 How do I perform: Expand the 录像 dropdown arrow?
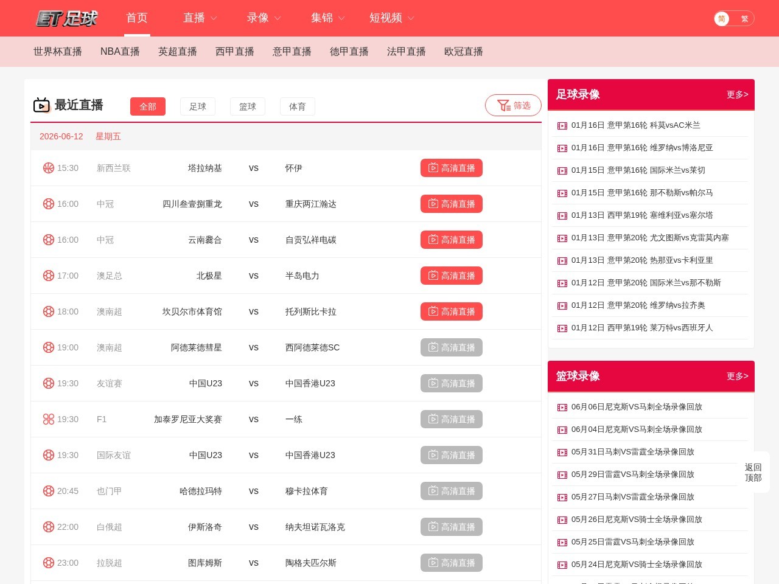[x=278, y=19]
